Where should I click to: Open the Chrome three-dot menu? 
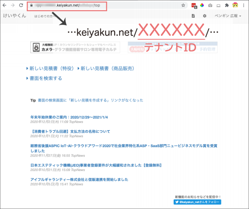point(244,5)
